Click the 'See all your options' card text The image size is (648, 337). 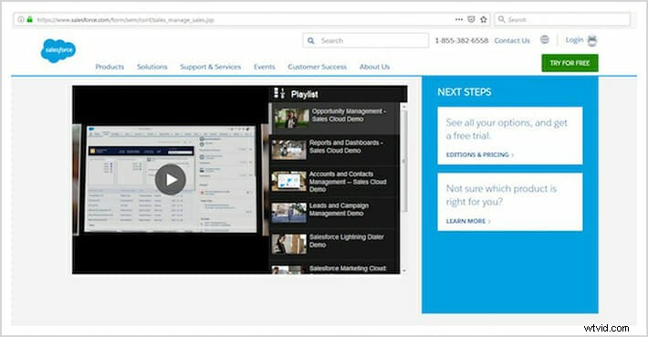pyautogui.click(x=507, y=129)
